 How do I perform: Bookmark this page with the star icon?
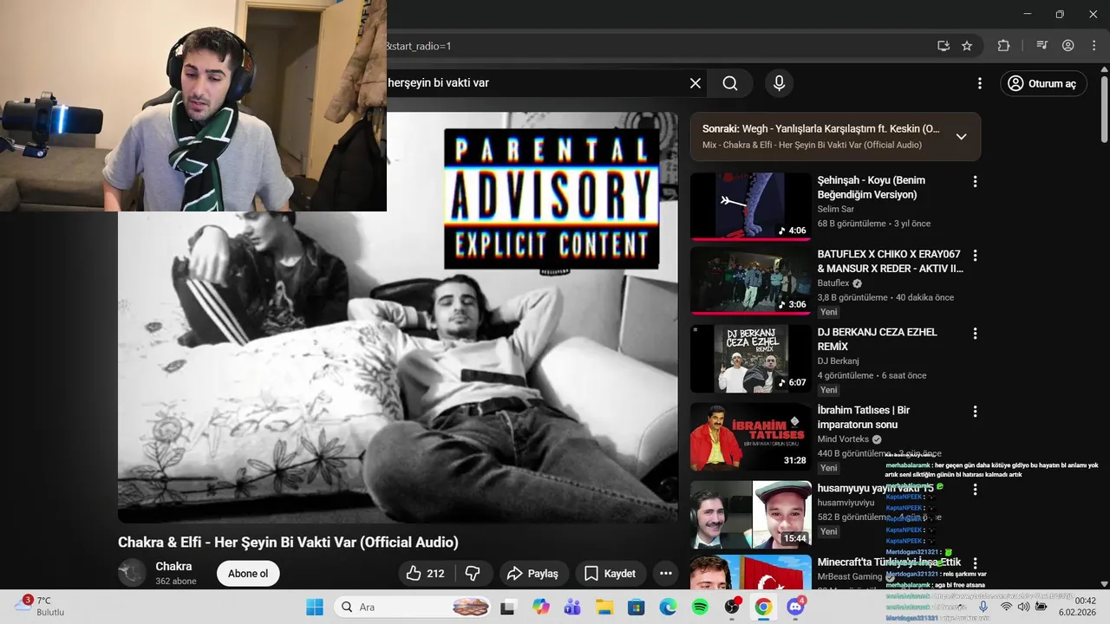[967, 46]
